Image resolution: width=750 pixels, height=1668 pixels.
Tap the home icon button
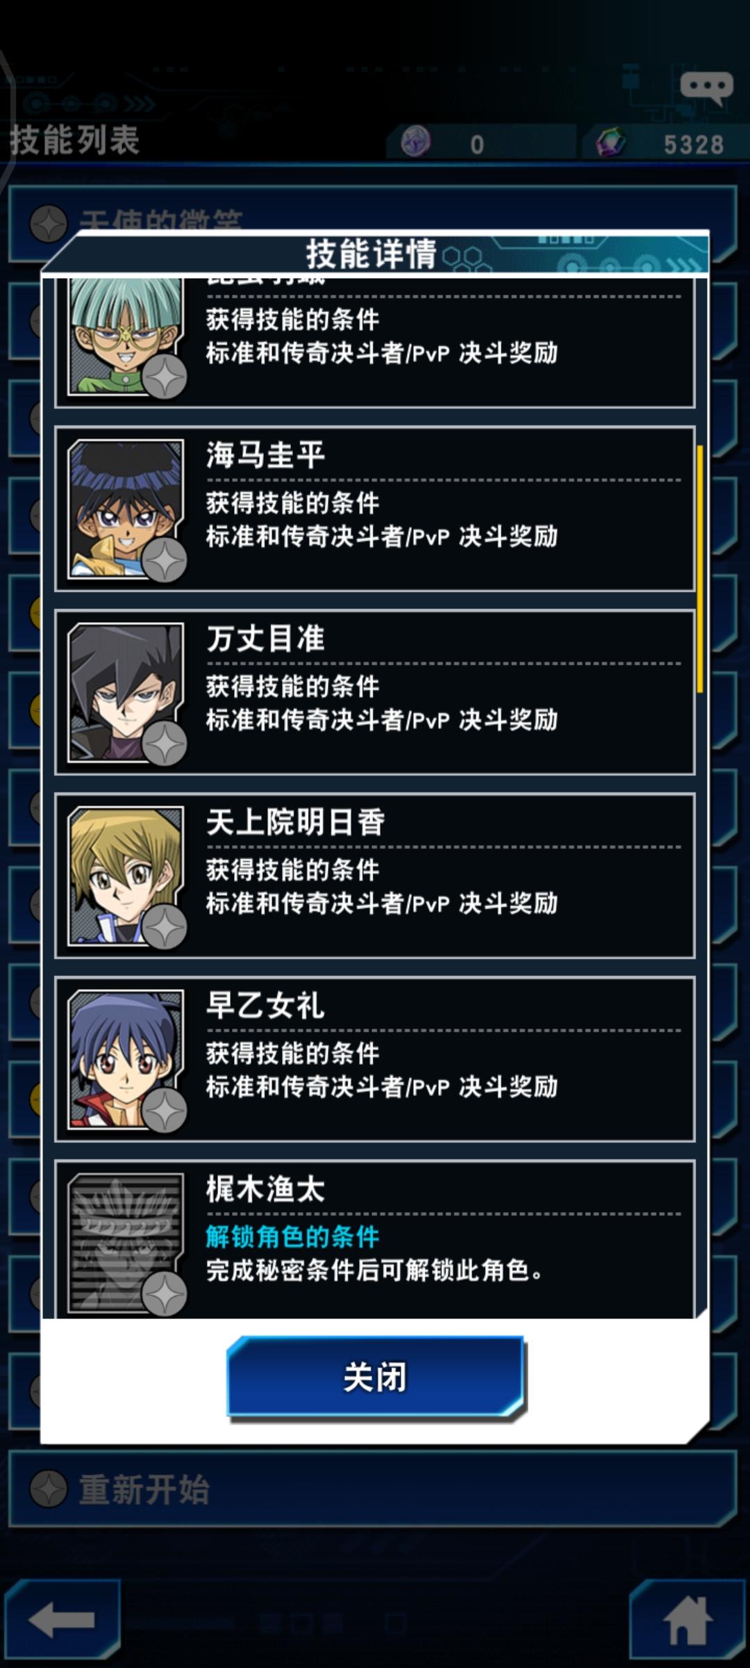pos(687,1620)
